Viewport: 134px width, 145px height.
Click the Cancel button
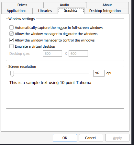tap(91, 138)
